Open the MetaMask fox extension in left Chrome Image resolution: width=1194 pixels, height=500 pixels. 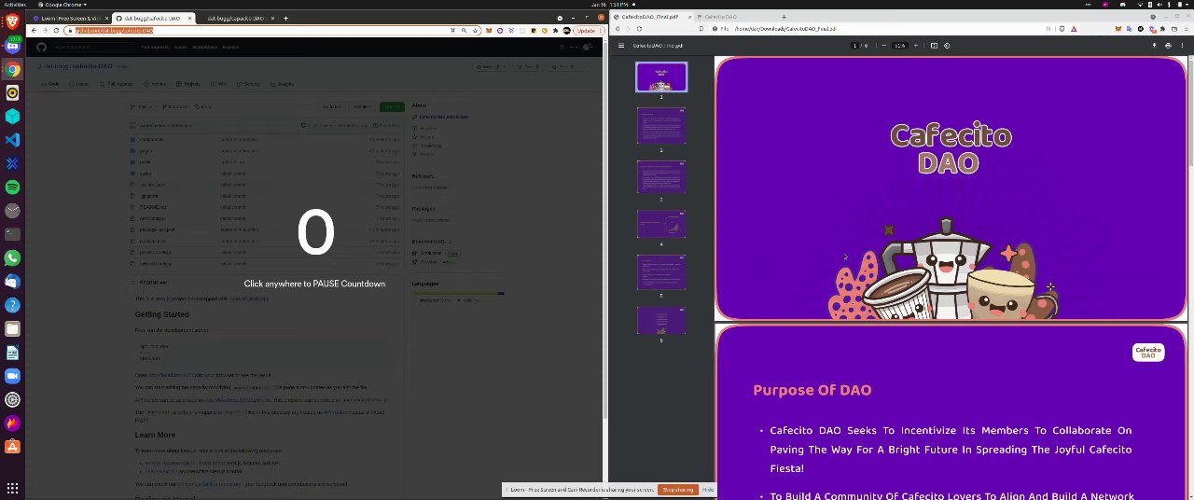tap(491, 31)
